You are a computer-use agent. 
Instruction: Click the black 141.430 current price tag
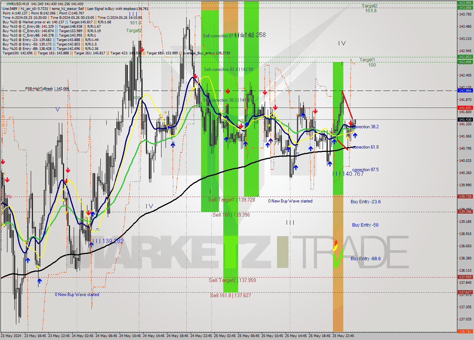coord(465,120)
